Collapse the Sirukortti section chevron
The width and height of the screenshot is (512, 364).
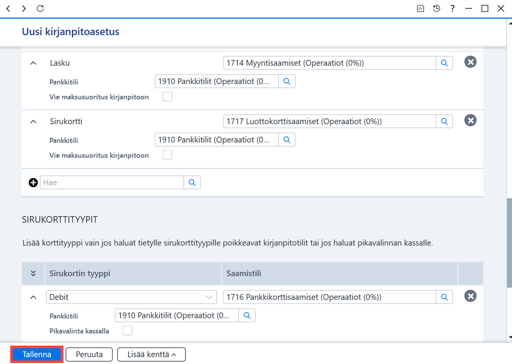[x=33, y=122]
